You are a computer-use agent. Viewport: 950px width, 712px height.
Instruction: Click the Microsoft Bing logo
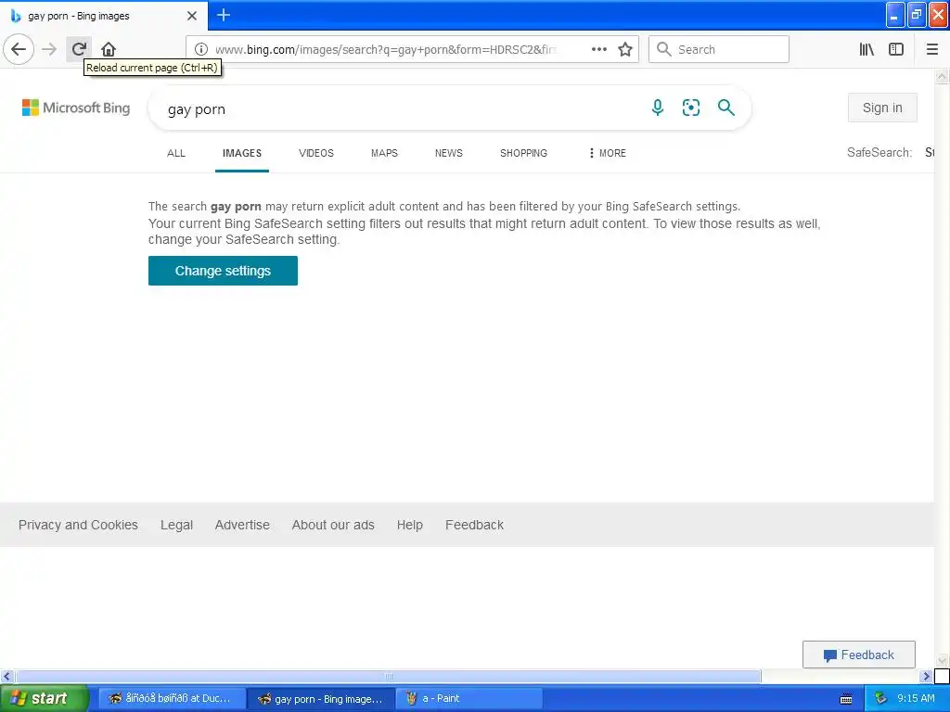76,108
